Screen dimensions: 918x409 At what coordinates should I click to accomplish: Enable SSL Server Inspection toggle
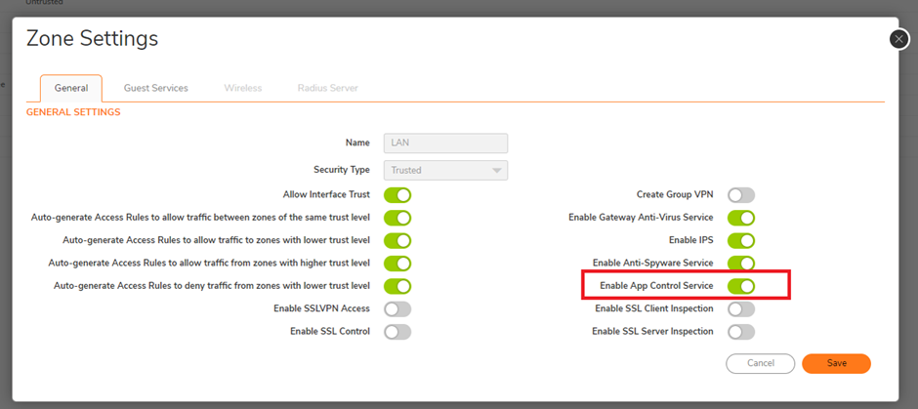pyautogui.click(x=741, y=332)
